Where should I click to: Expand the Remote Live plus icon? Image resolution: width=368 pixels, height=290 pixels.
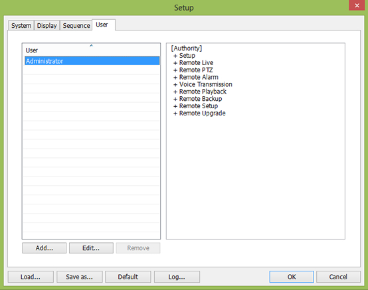(x=175, y=63)
